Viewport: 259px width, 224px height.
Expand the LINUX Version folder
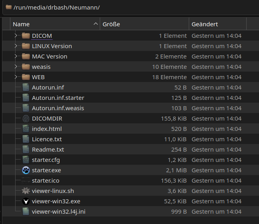tap(16, 46)
